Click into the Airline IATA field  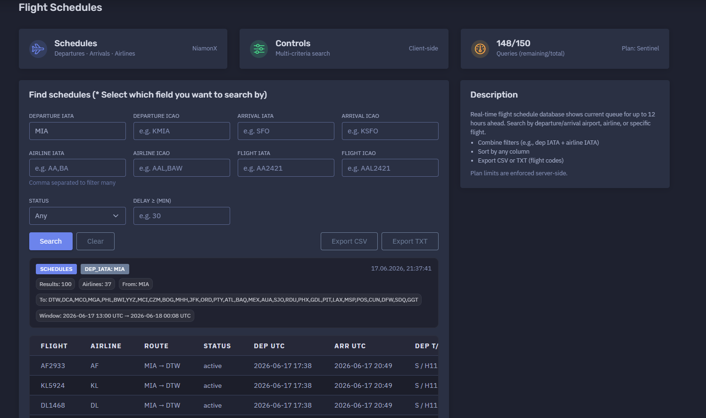coord(77,168)
